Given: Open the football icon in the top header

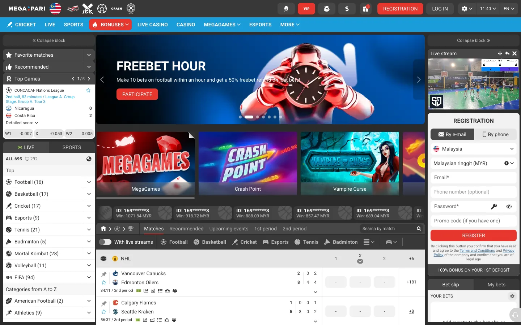Looking at the screenshot, I should pyautogui.click(x=102, y=9).
